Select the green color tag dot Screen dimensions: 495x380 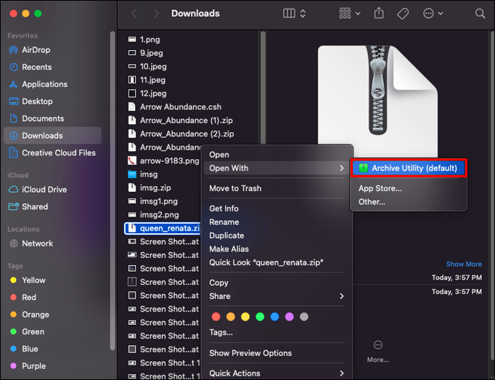(260, 317)
